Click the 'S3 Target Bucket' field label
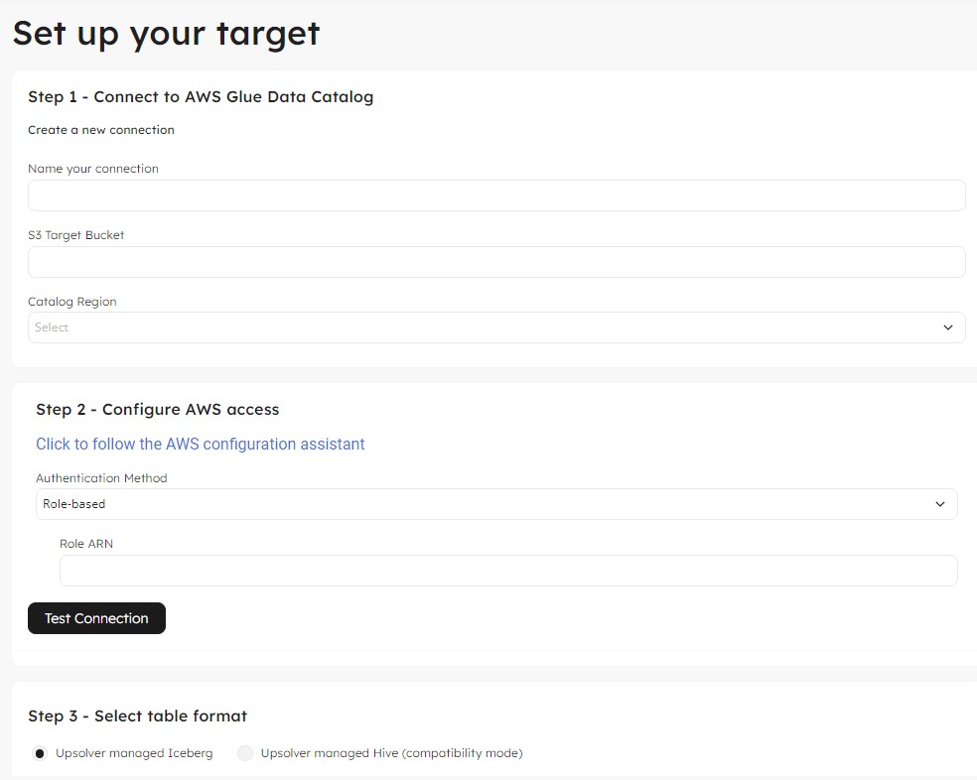Viewport: 977px width, 780px height. pyautogui.click(x=76, y=235)
